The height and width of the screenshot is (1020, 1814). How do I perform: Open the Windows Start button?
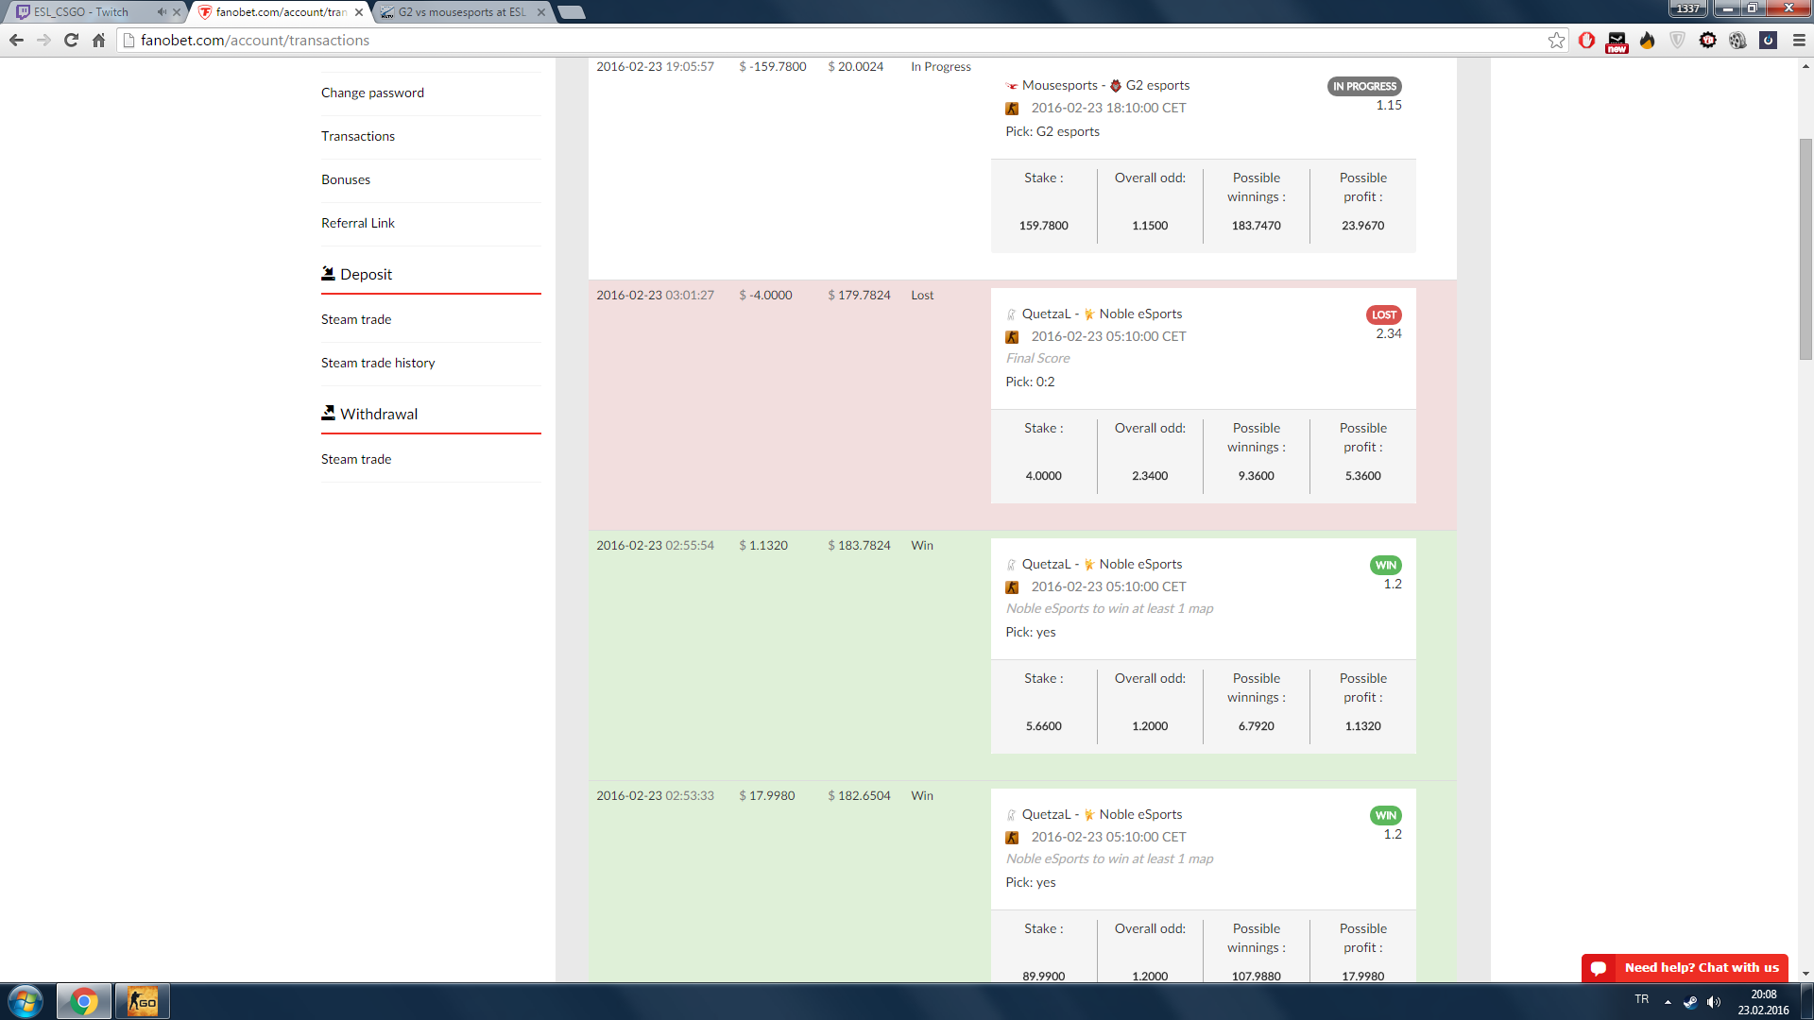pyautogui.click(x=26, y=1001)
